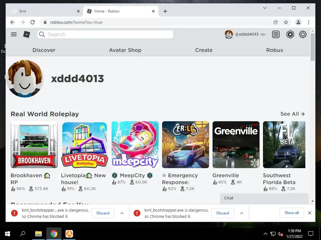Viewport: 321px width, 240px height.
Task: Open the Roblox hamburger navigation menu
Action: point(14,34)
